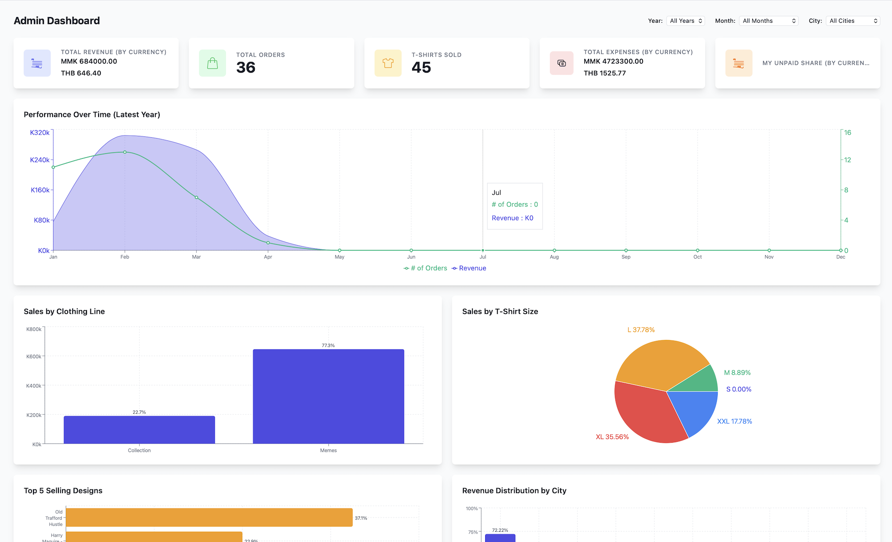Click the T-shirt icon on T-Shirts Sold card
Image resolution: width=892 pixels, height=542 pixels.
coord(388,63)
